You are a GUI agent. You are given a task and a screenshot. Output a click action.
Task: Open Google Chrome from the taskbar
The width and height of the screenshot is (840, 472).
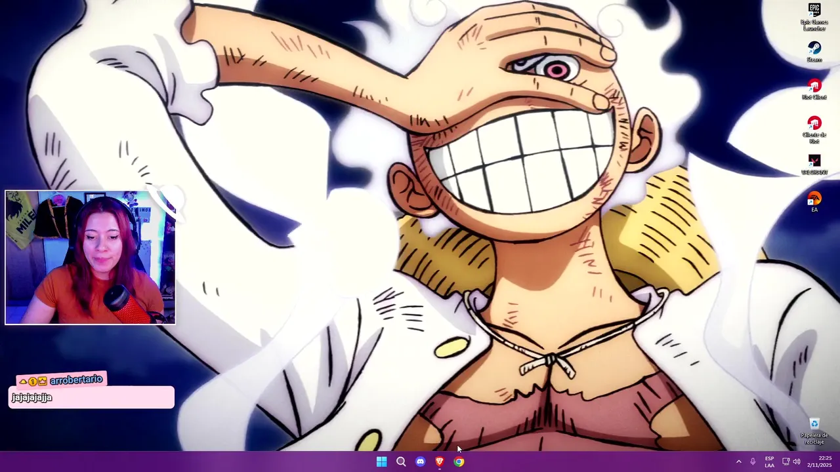click(459, 462)
